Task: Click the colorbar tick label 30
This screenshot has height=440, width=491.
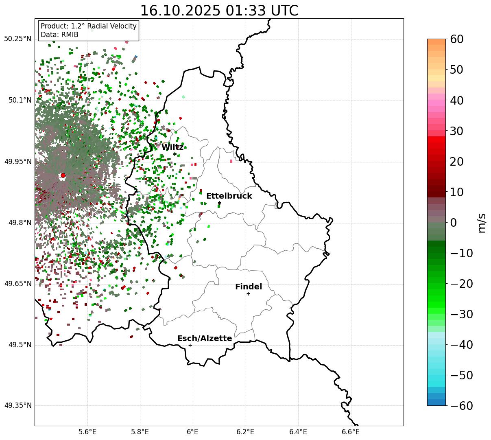Action: [x=456, y=131]
